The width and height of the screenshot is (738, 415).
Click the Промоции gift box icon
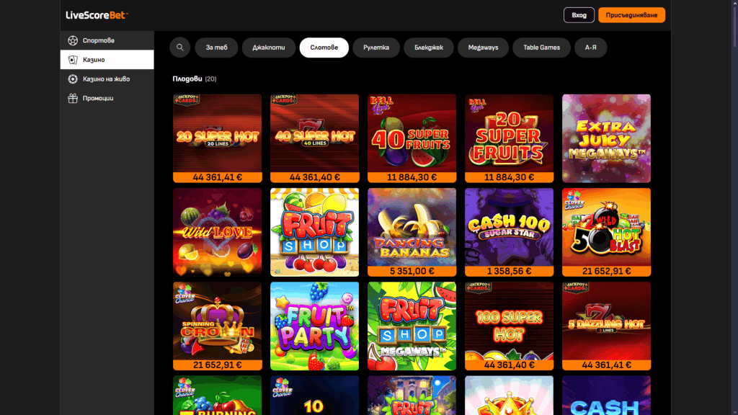click(73, 98)
